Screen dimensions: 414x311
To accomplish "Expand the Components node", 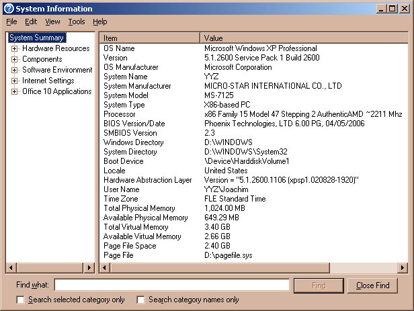I will 14,59.
